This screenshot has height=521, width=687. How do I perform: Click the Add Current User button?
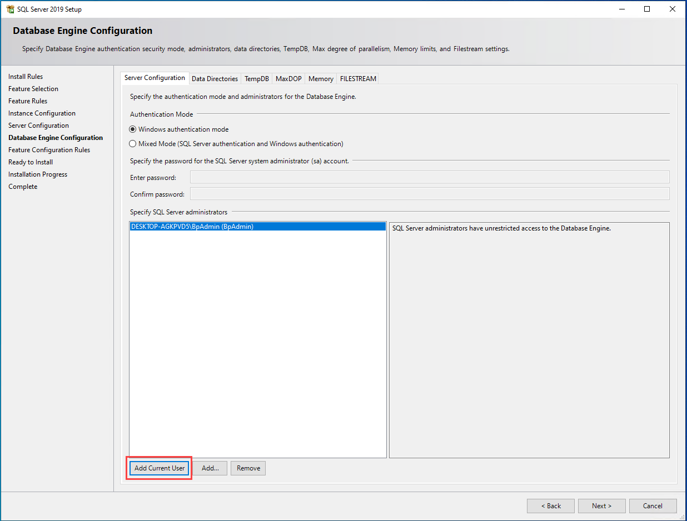click(x=160, y=468)
